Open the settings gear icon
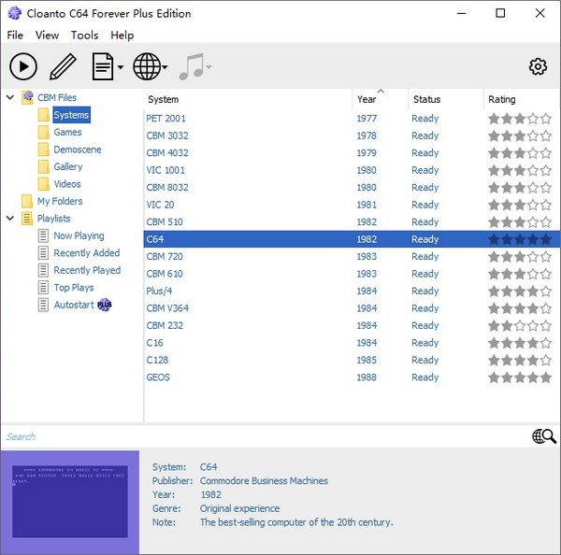This screenshot has width=561, height=555. [538, 66]
